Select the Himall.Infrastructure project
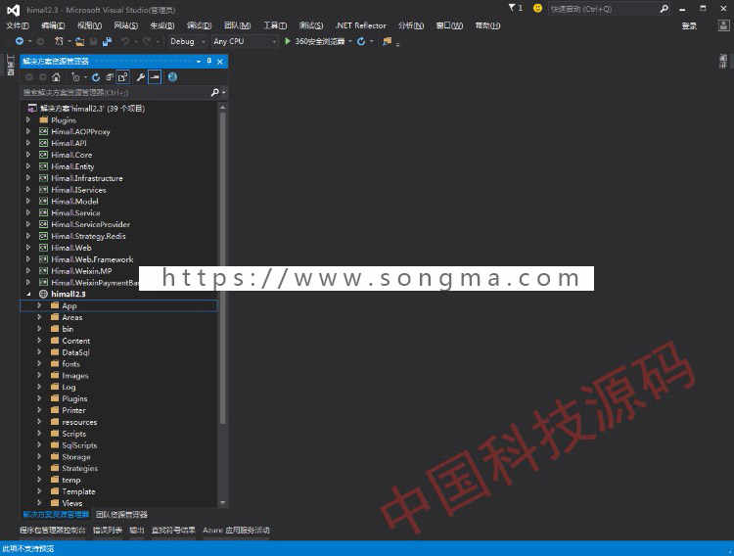The image size is (734, 556). 87,178
